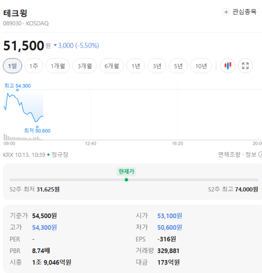Click the KRX 10.13. 10:39 timestamp
The image size is (262, 273).
(24, 155)
